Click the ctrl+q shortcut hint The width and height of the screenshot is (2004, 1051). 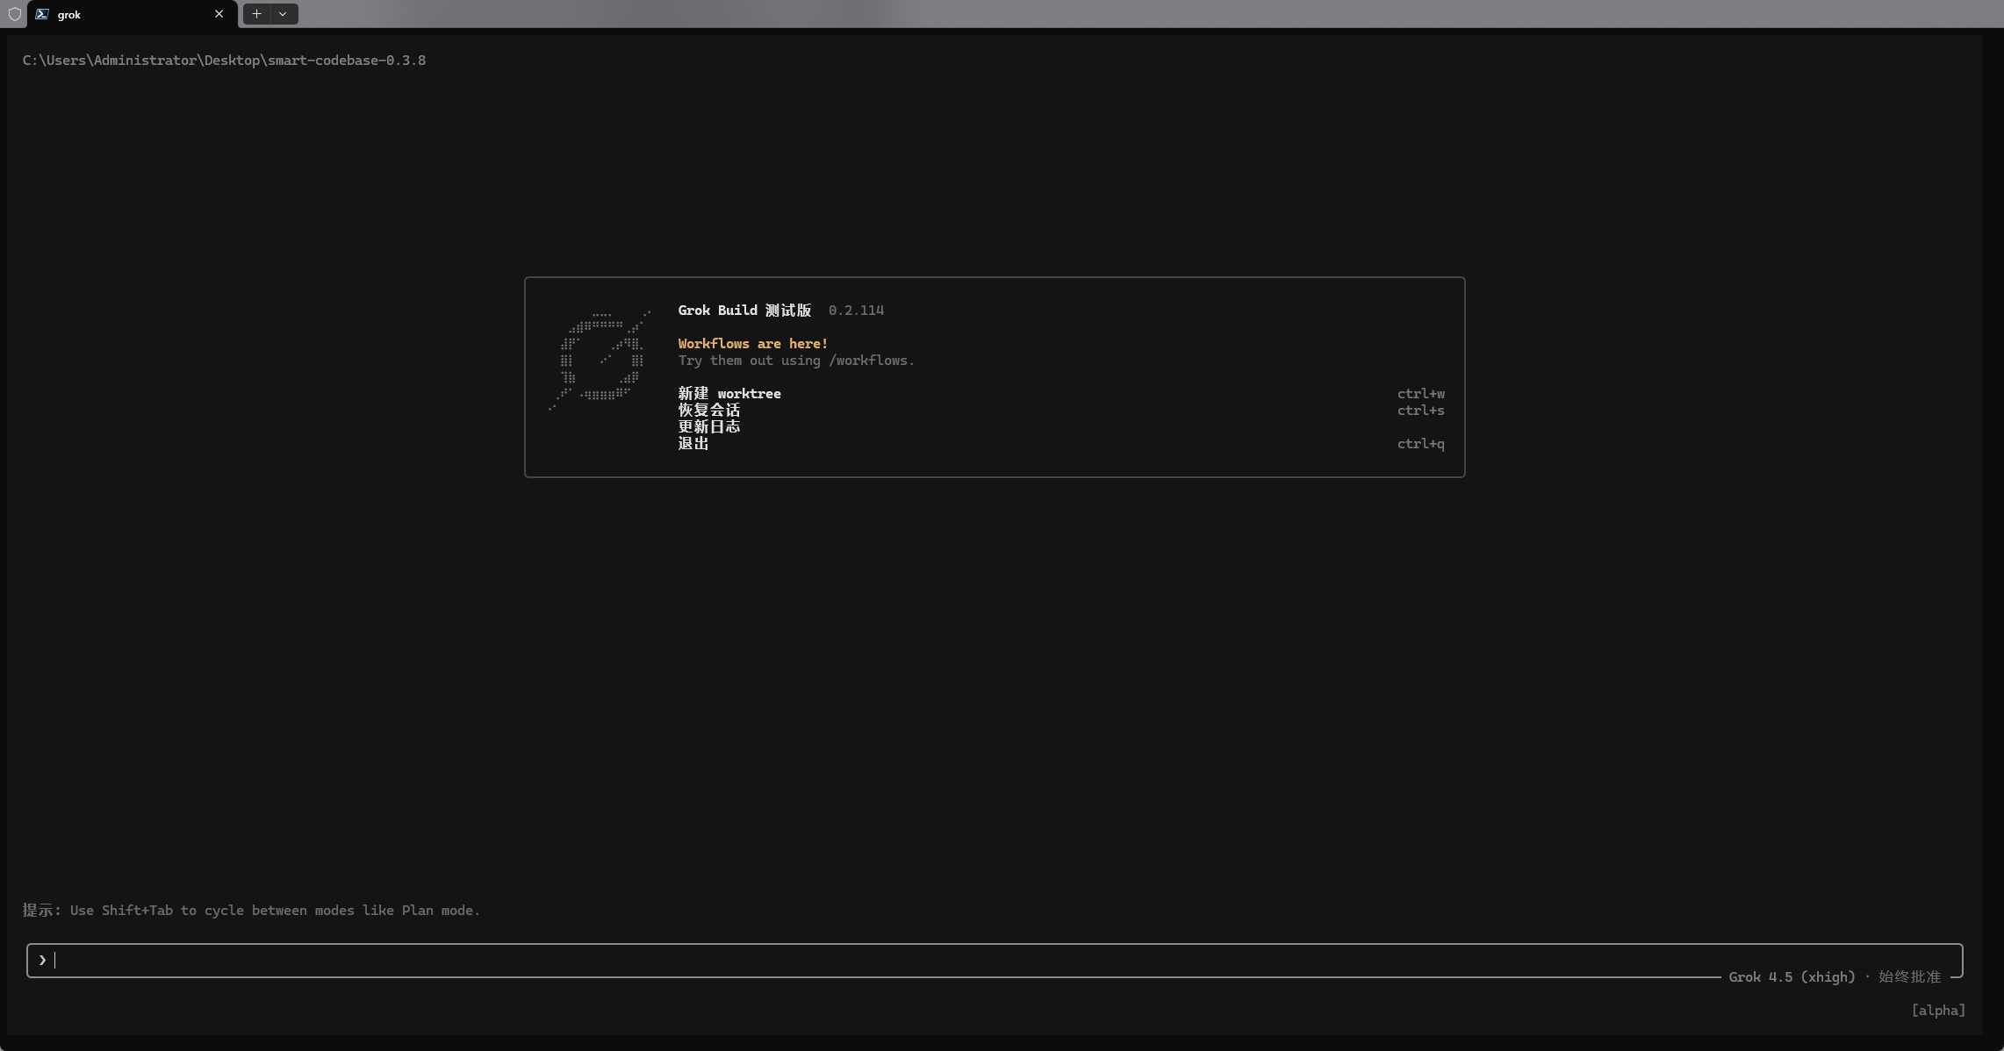1421,444
